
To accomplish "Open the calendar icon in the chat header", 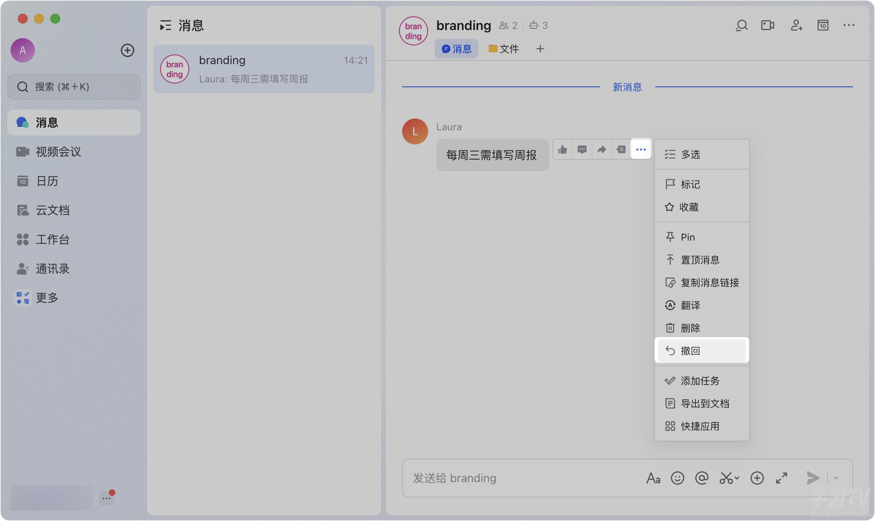I will coord(823,26).
